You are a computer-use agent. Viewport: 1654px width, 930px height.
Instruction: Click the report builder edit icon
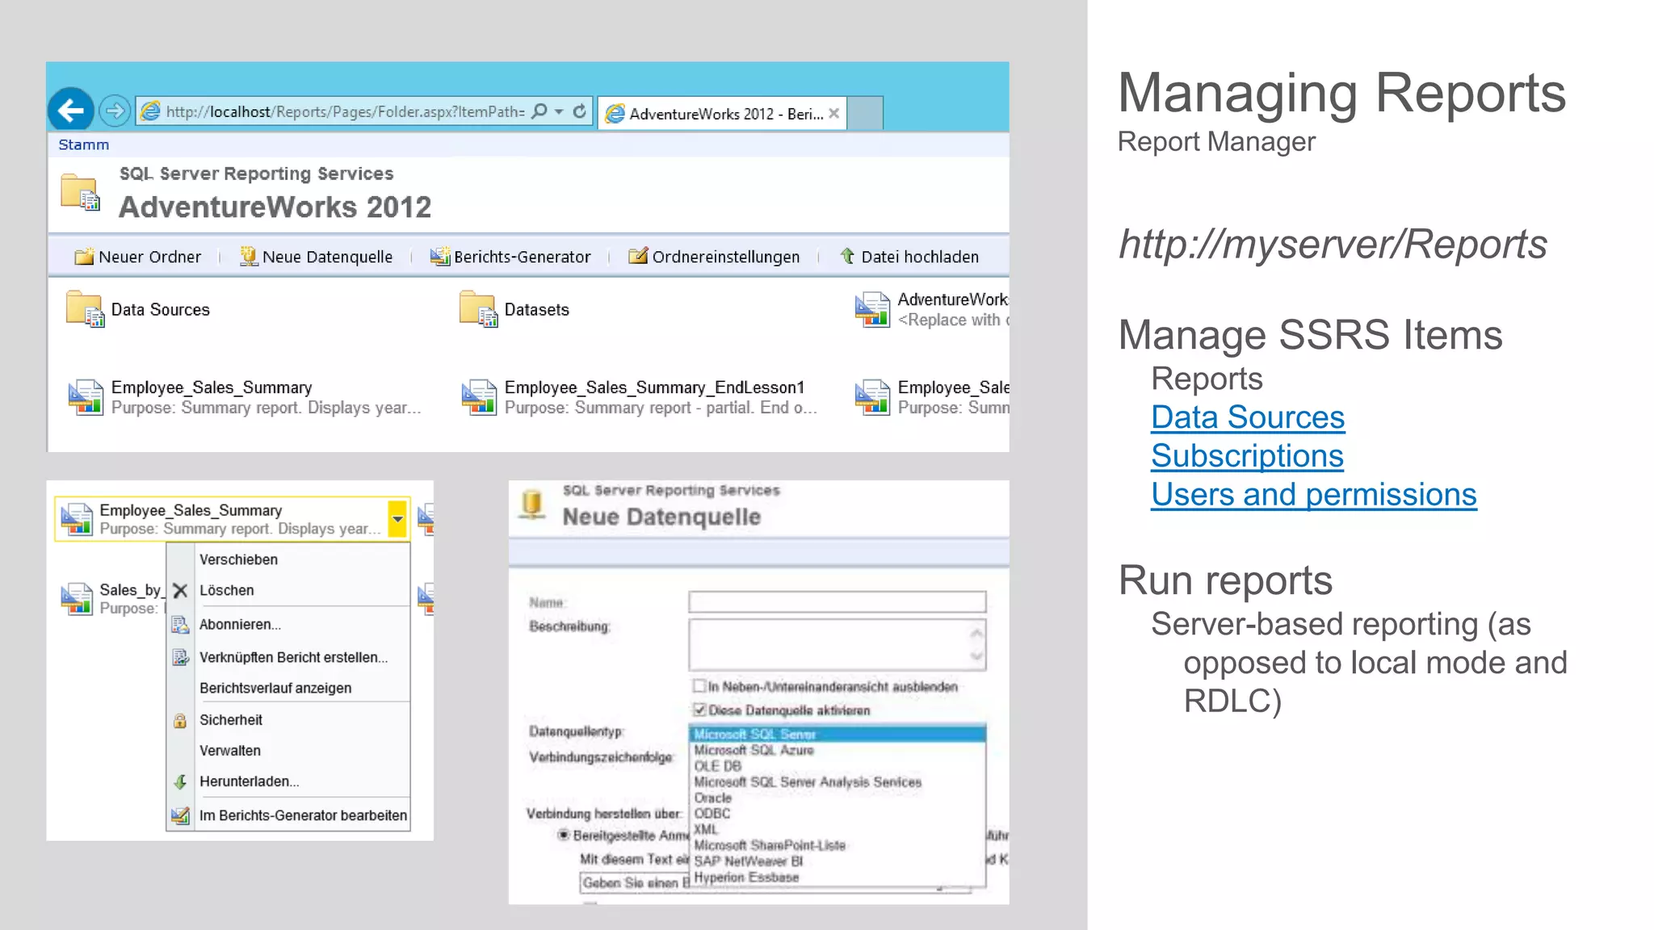[x=180, y=815]
